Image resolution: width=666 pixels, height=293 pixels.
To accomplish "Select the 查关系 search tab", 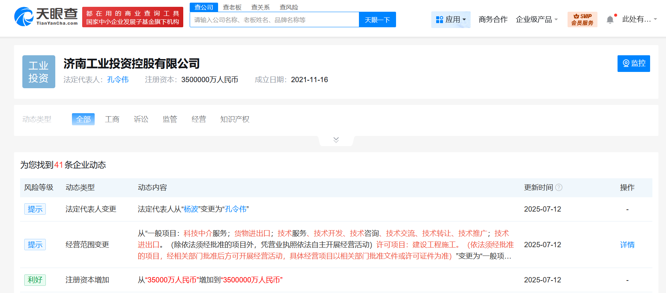I will pyautogui.click(x=260, y=7).
